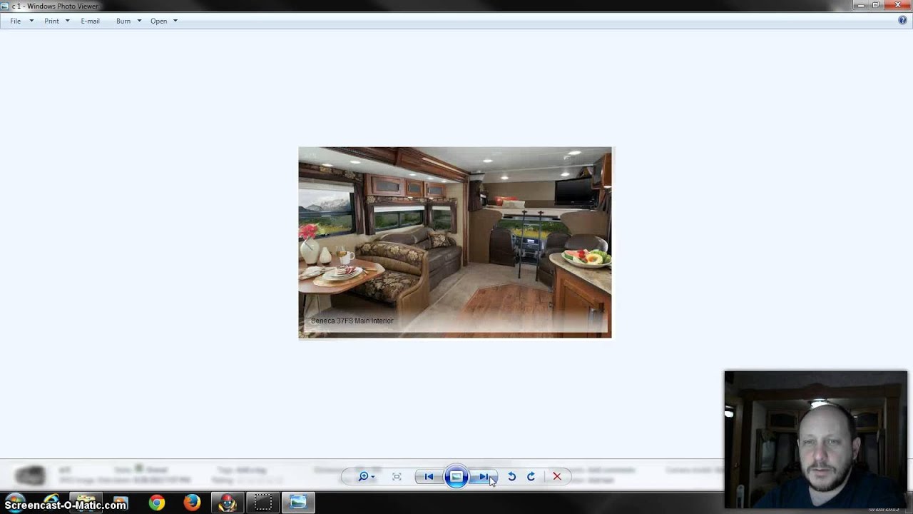
Task: Open the Open menu
Action: (158, 21)
